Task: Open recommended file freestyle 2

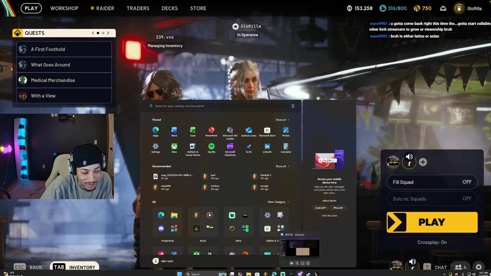Action: tap(262, 176)
